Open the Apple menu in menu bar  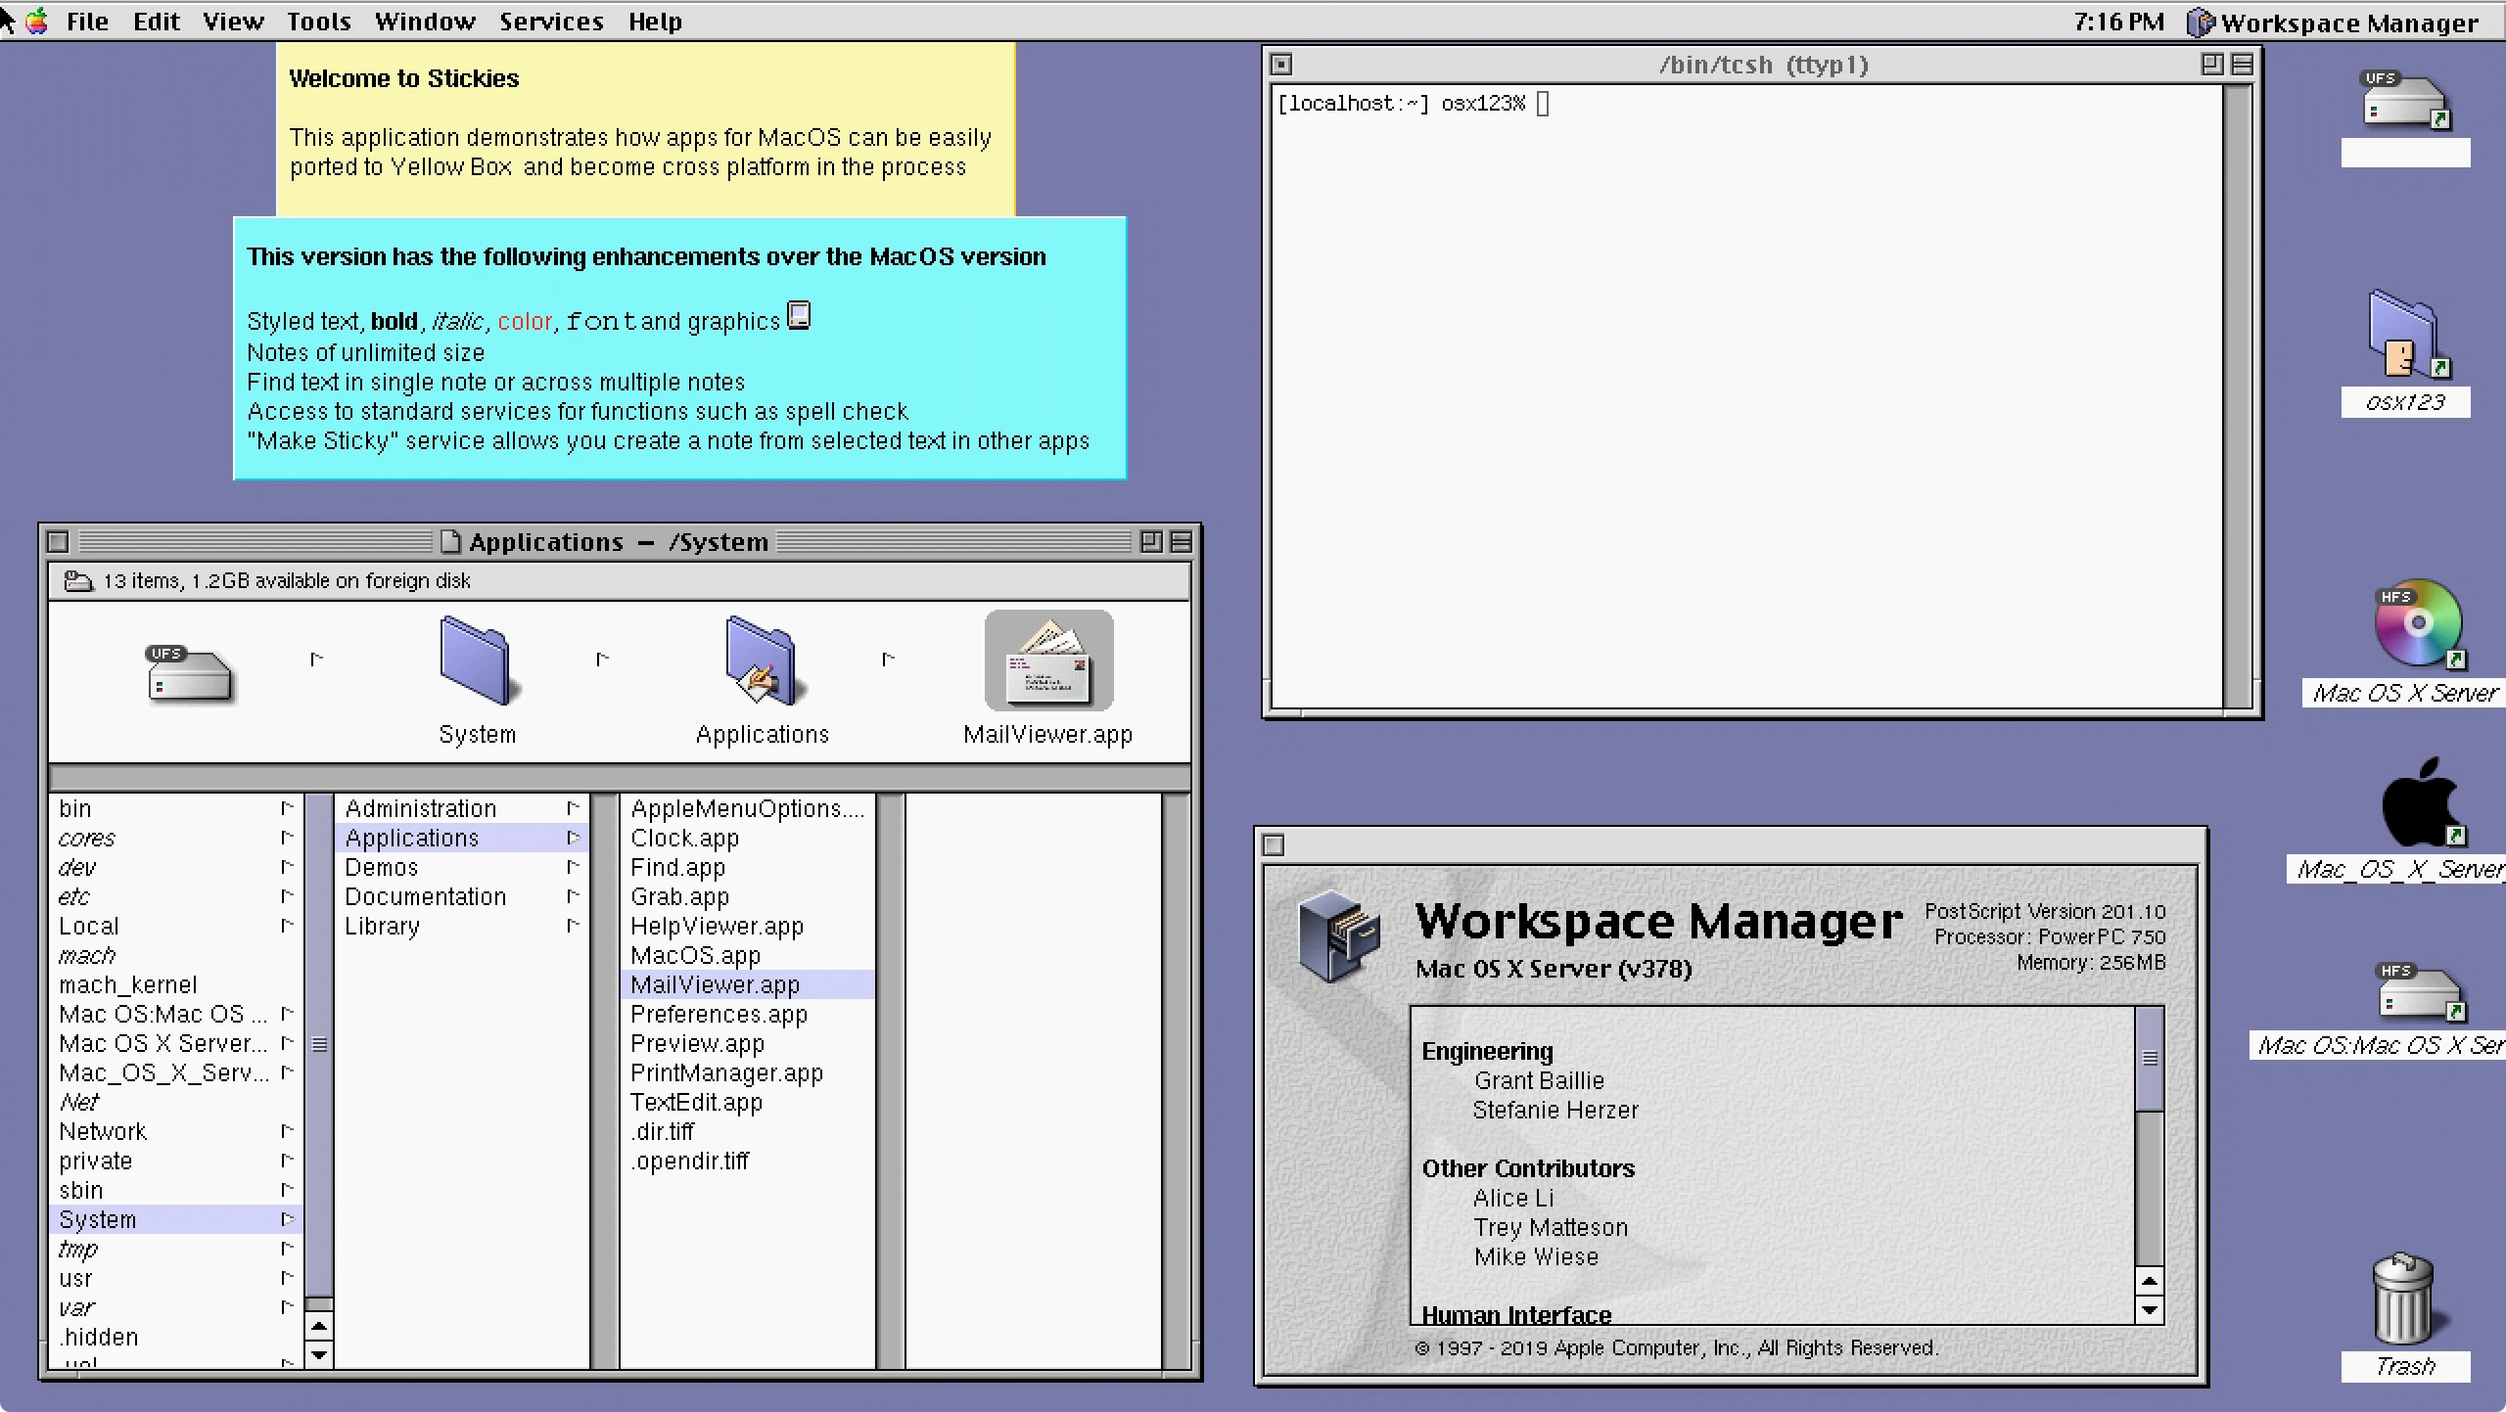[37, 21]
